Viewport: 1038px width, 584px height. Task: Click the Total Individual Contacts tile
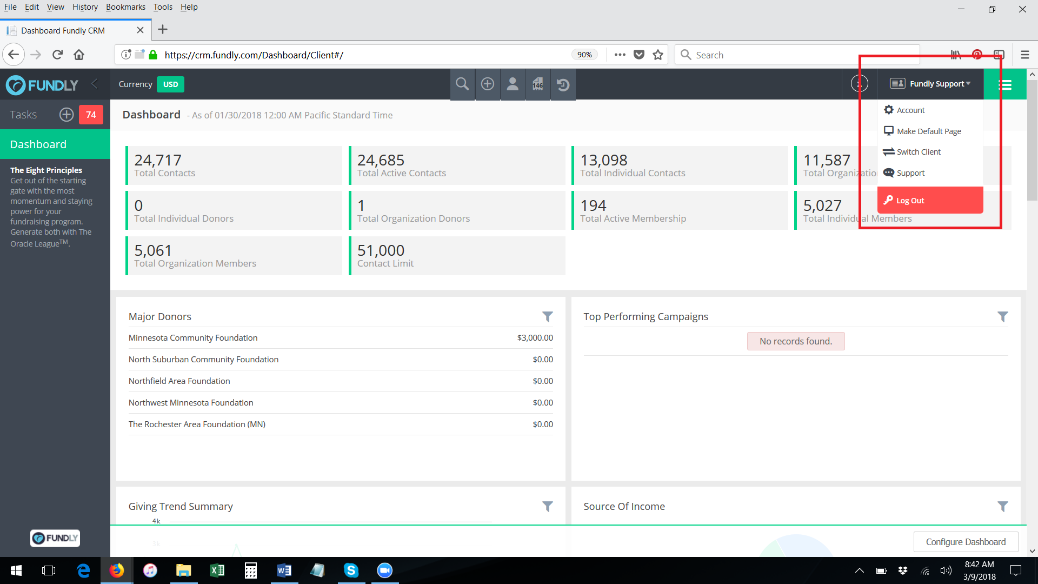[x=680, y=165]
